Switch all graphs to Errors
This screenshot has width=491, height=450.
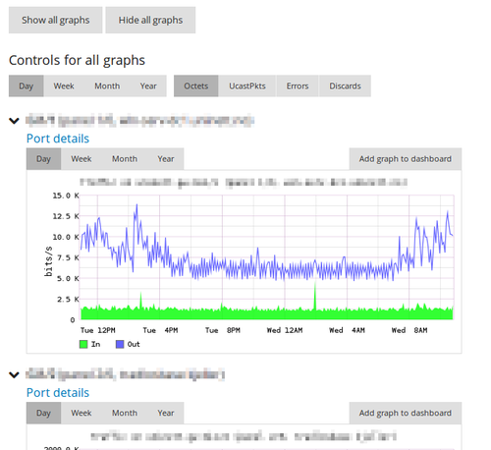(298, 85)
